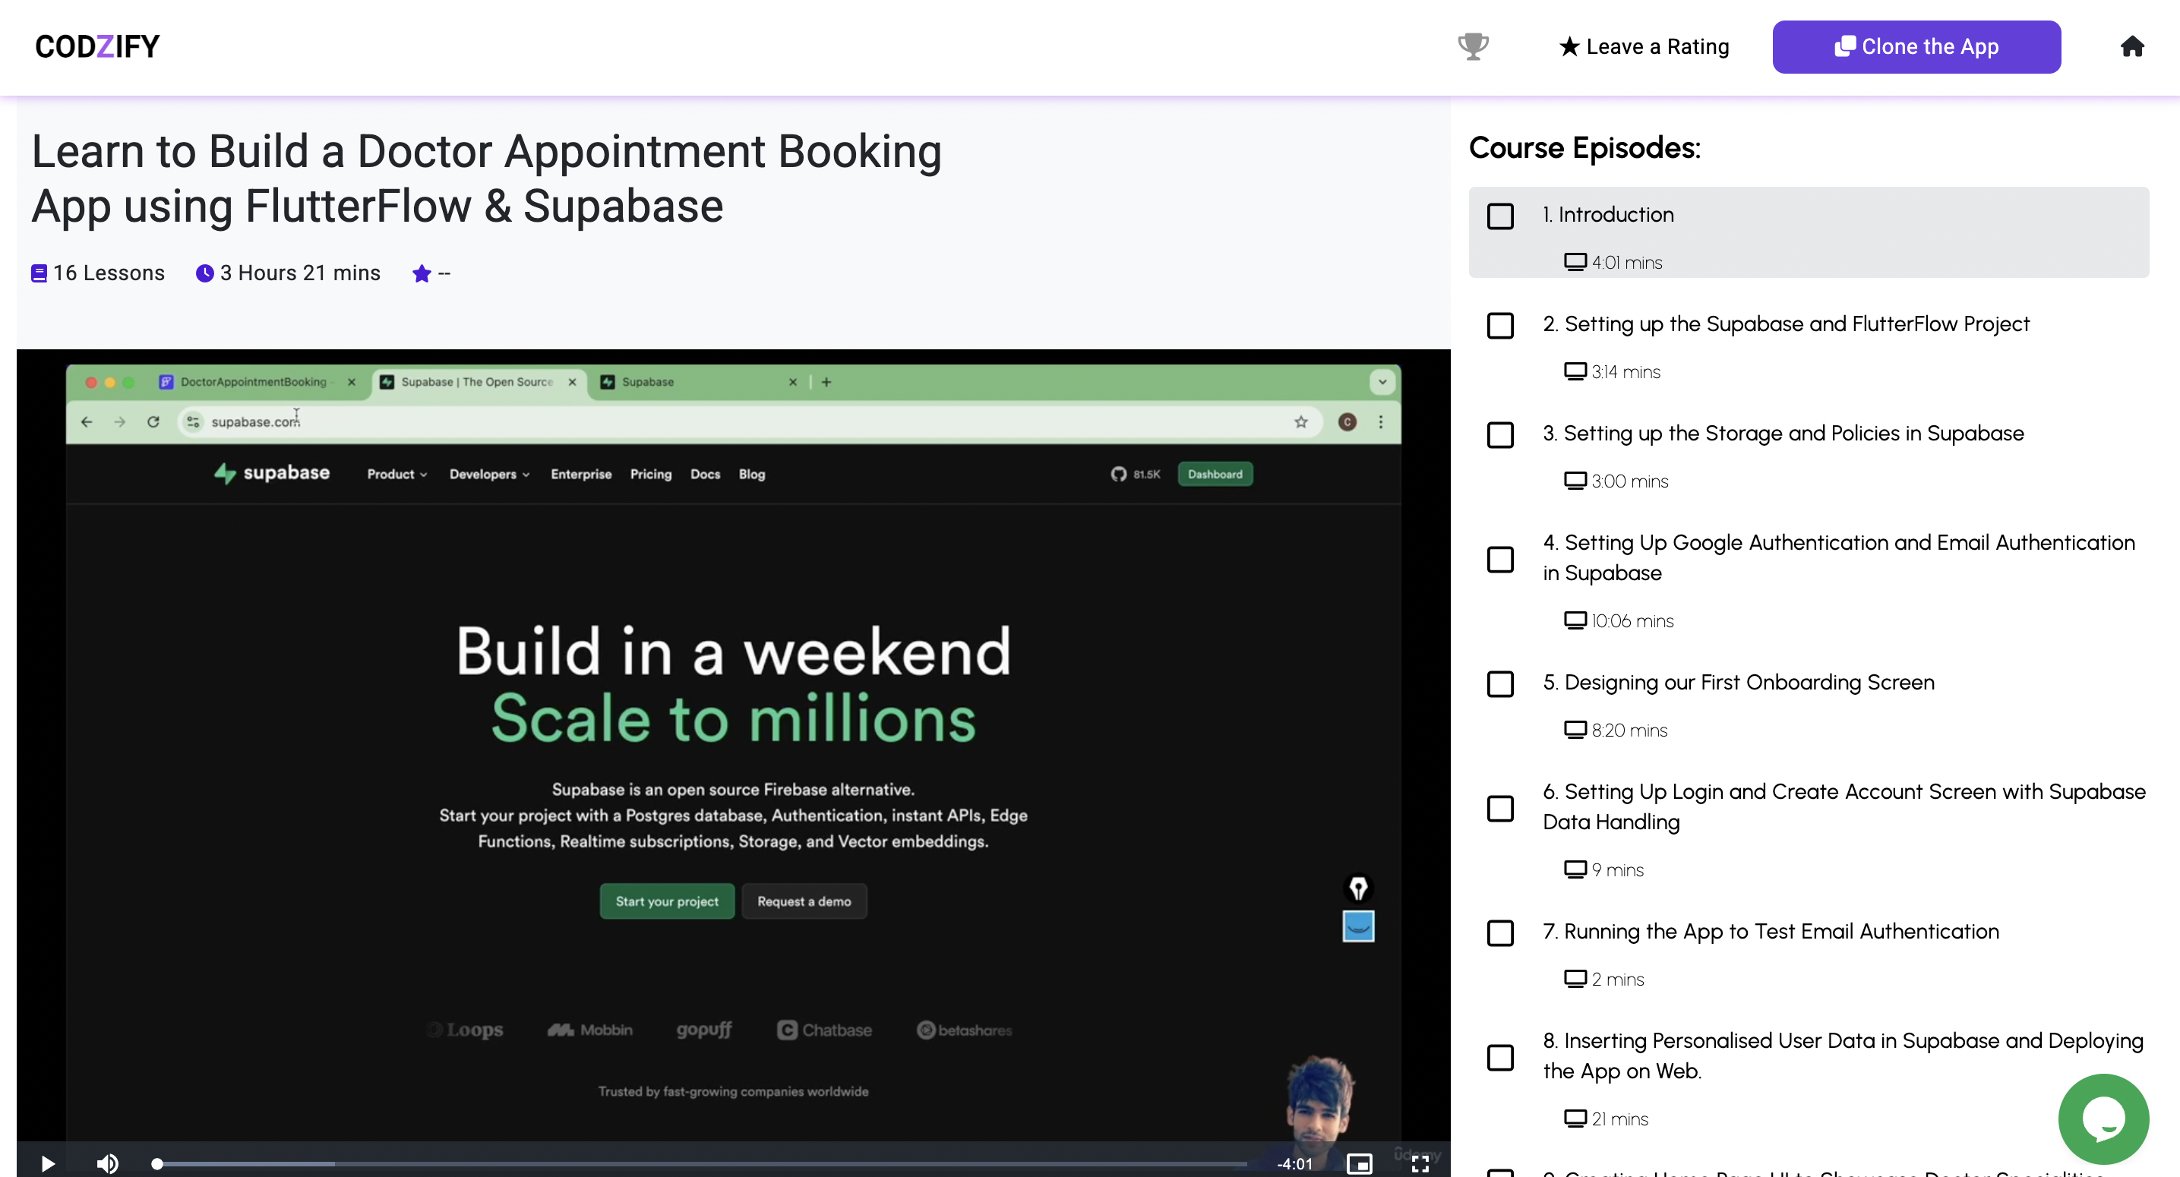Image resolution: width=2180 pixels, height=1177 pixels.
Task: Click the purple rating star icon
Action: 421,273
